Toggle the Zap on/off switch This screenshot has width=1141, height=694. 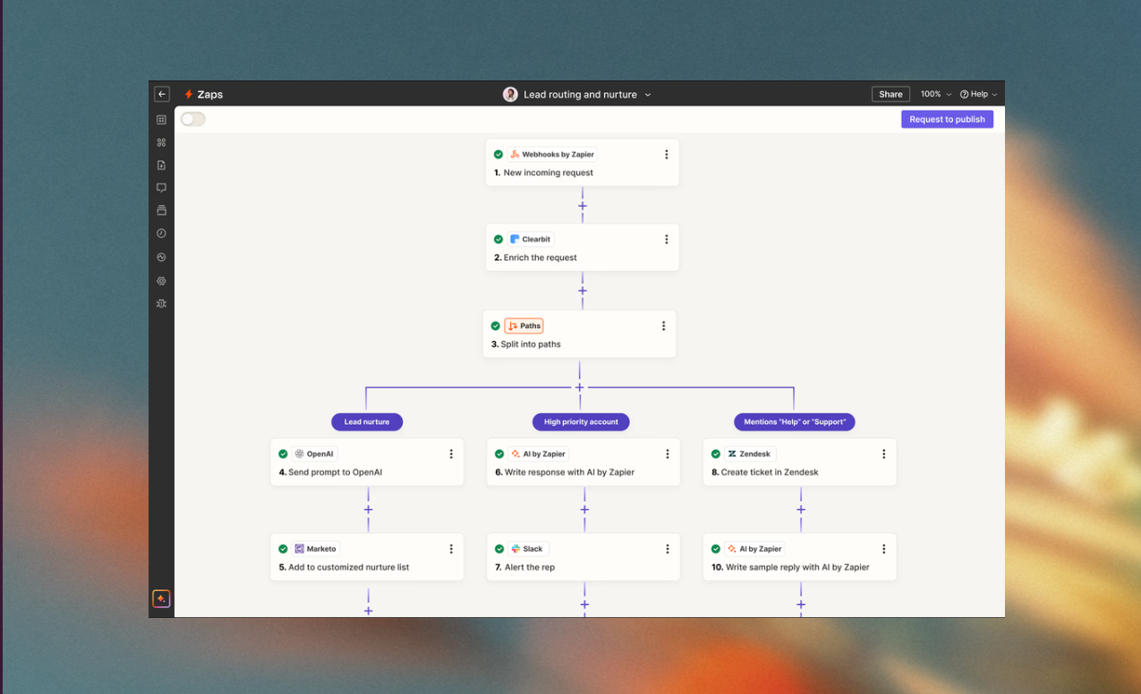click(x=193, y=119)
